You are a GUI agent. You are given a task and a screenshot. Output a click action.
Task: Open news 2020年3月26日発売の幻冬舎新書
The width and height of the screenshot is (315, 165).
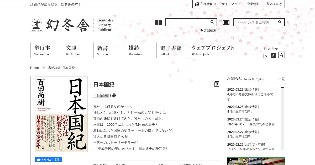(251, 124)
